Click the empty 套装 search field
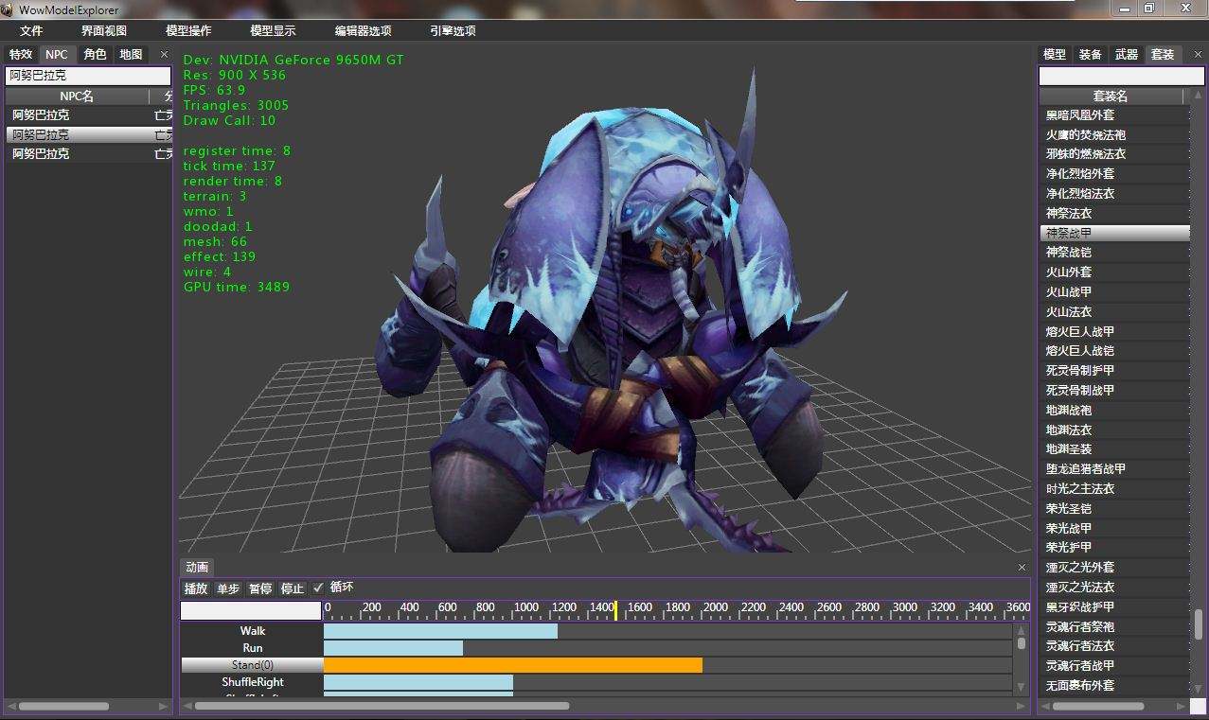This screenshot has height=720, width=1209. click(1121, 76)
